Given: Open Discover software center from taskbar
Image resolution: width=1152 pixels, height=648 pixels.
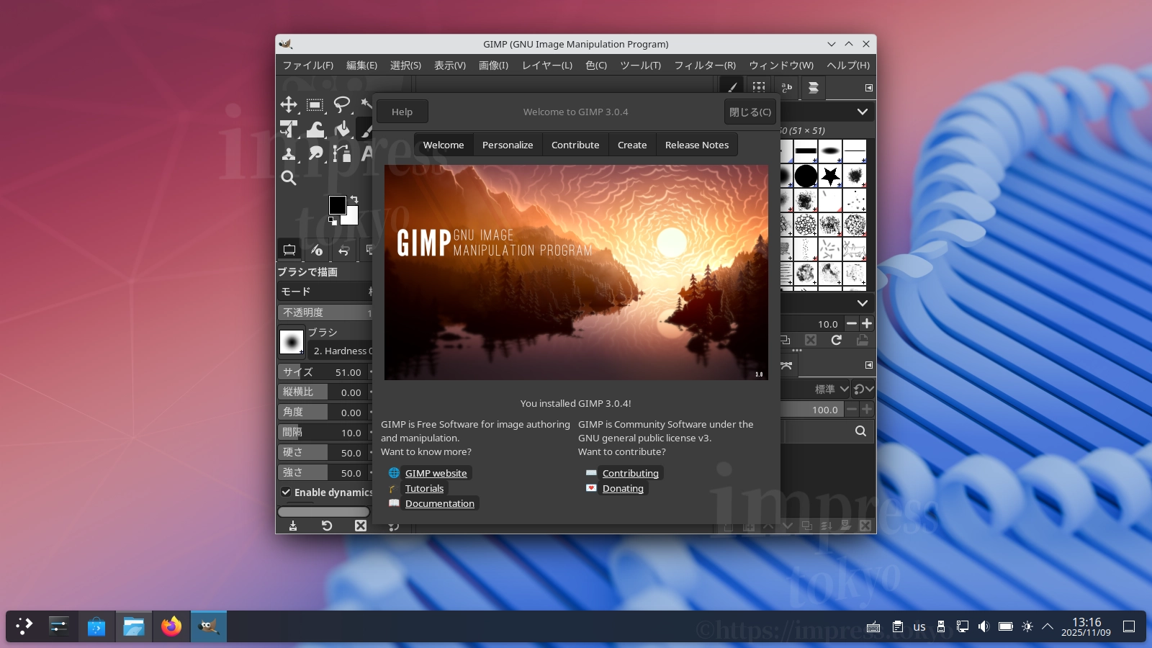Looking at the screenshot, I should click(x=96, y=626).
